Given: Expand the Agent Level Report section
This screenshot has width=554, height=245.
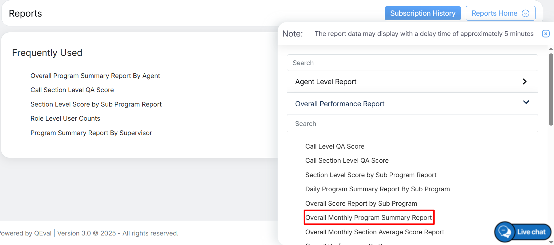Looking at the screenshot, I should click(524, 82).
